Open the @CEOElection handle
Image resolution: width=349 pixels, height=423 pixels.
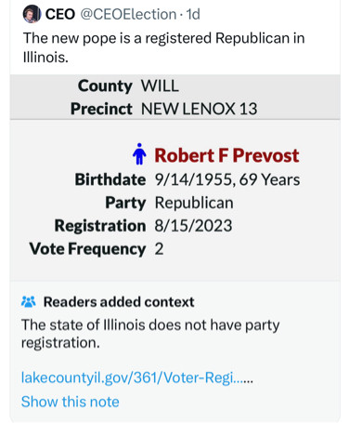128,14
